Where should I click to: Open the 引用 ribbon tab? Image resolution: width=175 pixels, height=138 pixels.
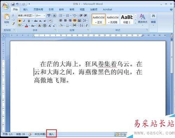(51, 9)
